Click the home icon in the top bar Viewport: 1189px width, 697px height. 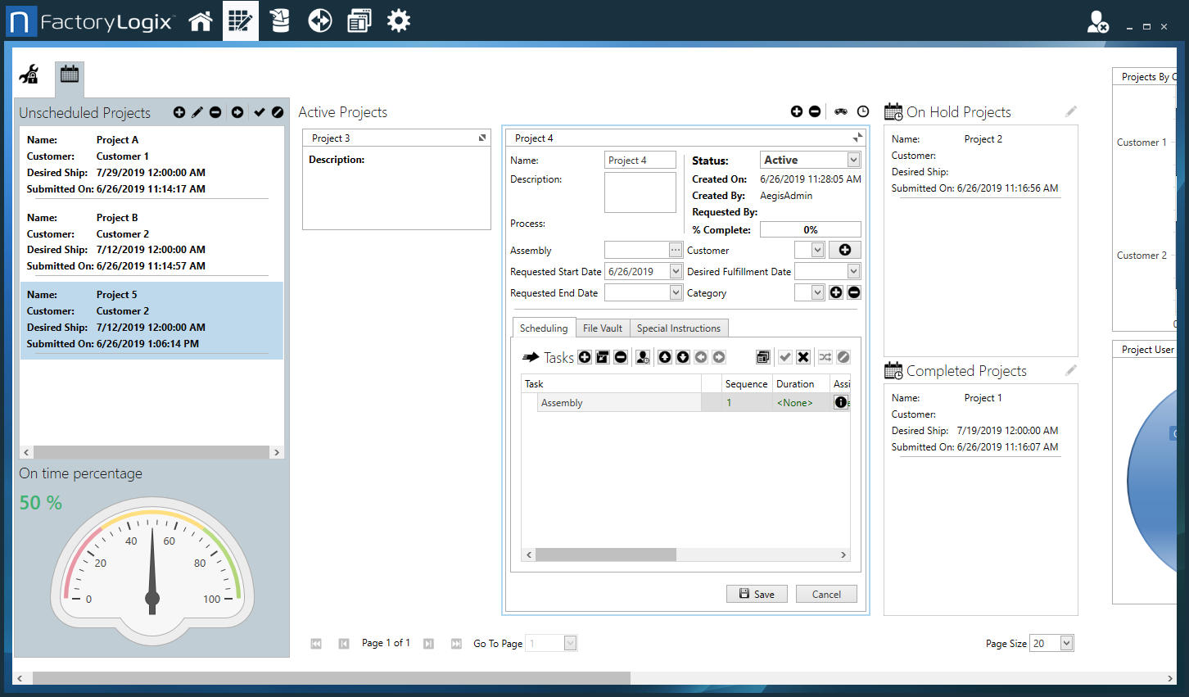click(201, 20)
